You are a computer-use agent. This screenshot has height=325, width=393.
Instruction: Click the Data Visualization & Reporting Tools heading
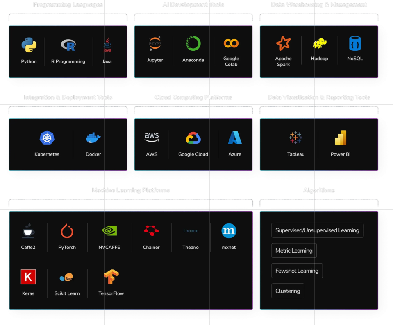pos(319,97)
